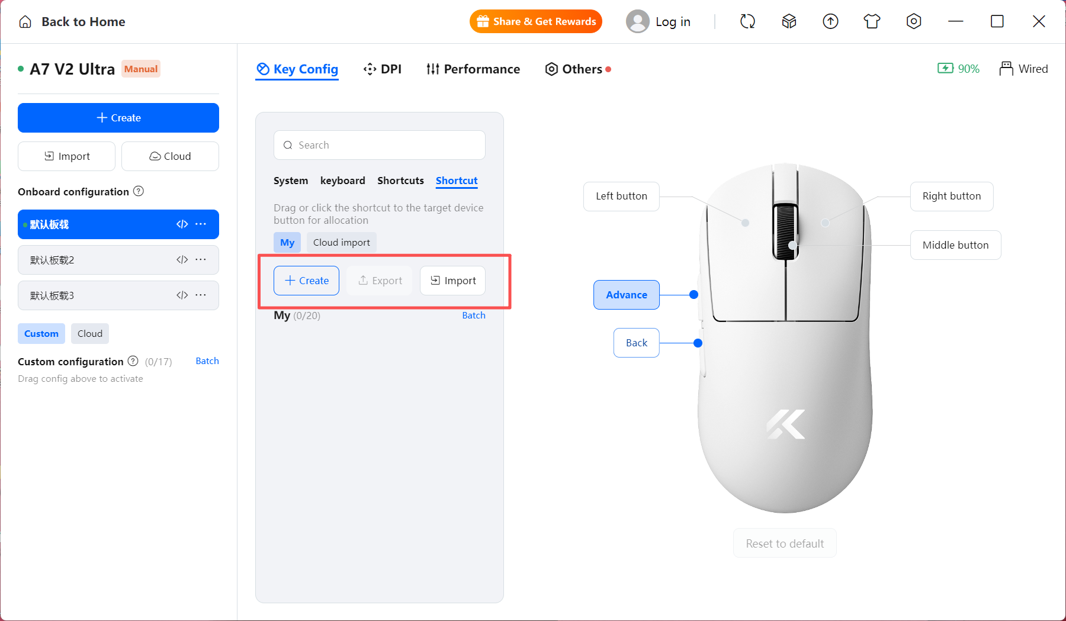The height and width of the screenshot is (621, 1066).
Task: Open the shirt skin theme icon
Action: 872,22
